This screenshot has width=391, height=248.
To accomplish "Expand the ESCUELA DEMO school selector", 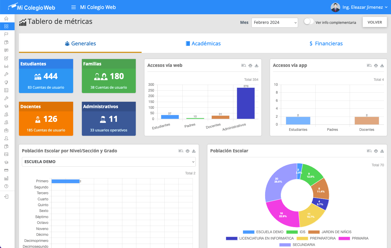I will [109, 162].
